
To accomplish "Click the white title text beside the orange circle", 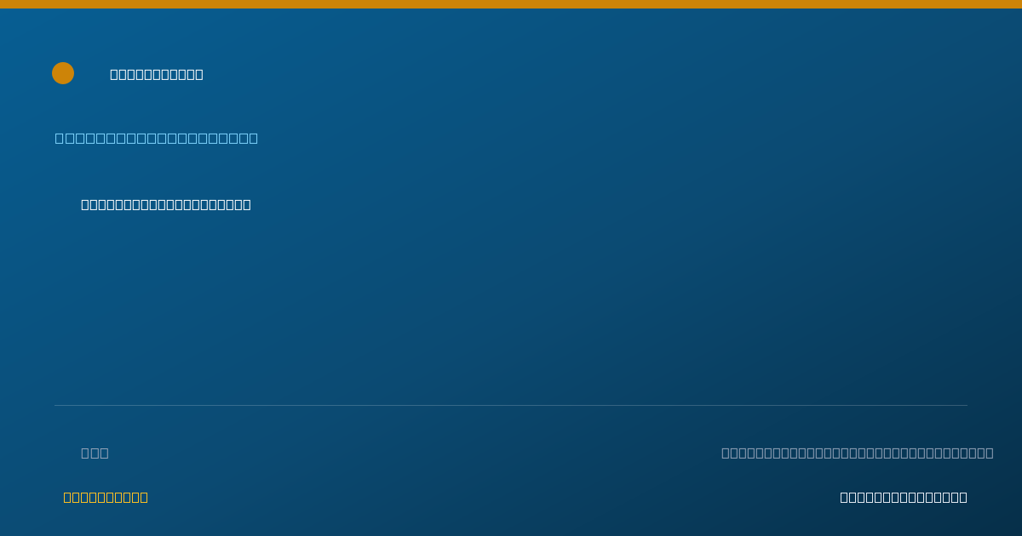I will click(x=157, y=74).
